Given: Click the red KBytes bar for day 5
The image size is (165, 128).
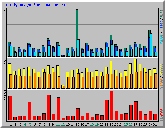Looking at the screenshot, I should (x=29, y=111).
